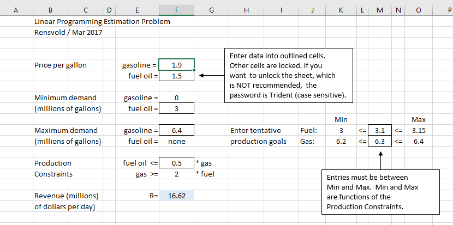This screenshot has height=225, width=453.
Task: Select the column H header
Action: (x=246, y=10)
